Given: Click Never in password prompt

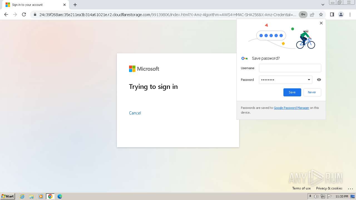Looking at the screenshot, I should pos(312,92).
